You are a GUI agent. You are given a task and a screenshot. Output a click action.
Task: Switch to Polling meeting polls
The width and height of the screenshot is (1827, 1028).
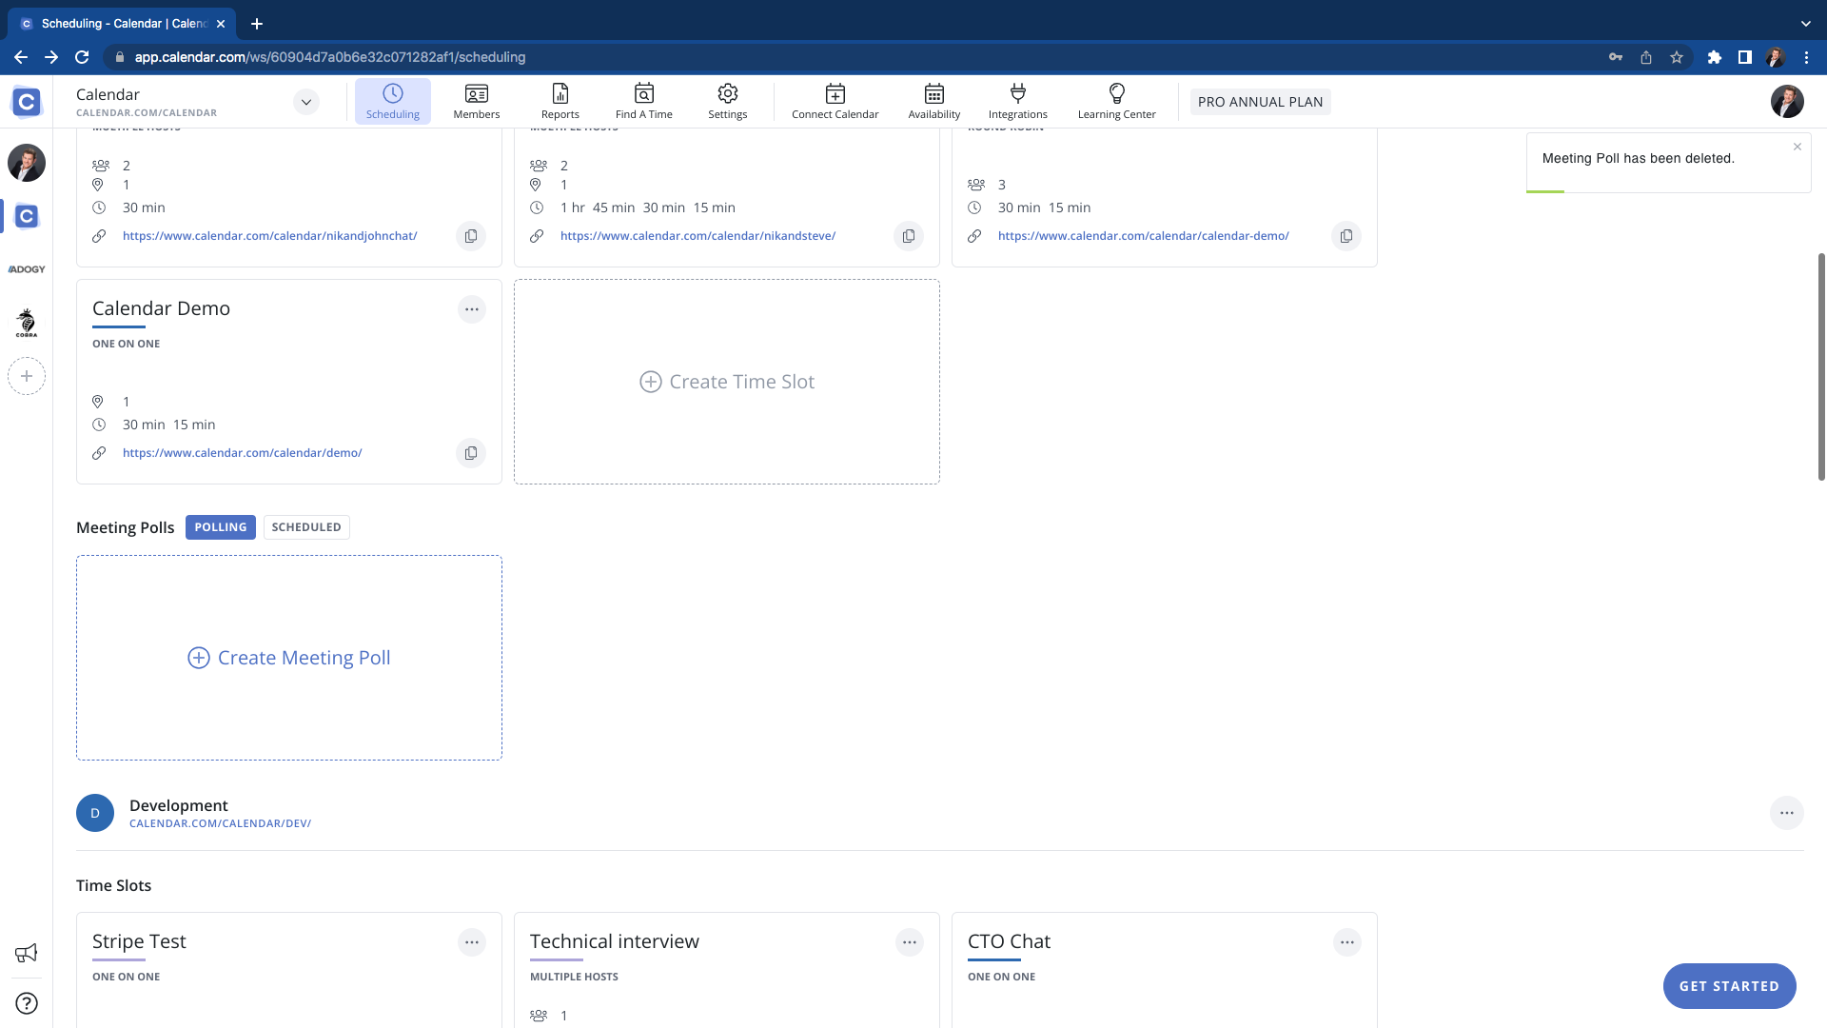221,527
